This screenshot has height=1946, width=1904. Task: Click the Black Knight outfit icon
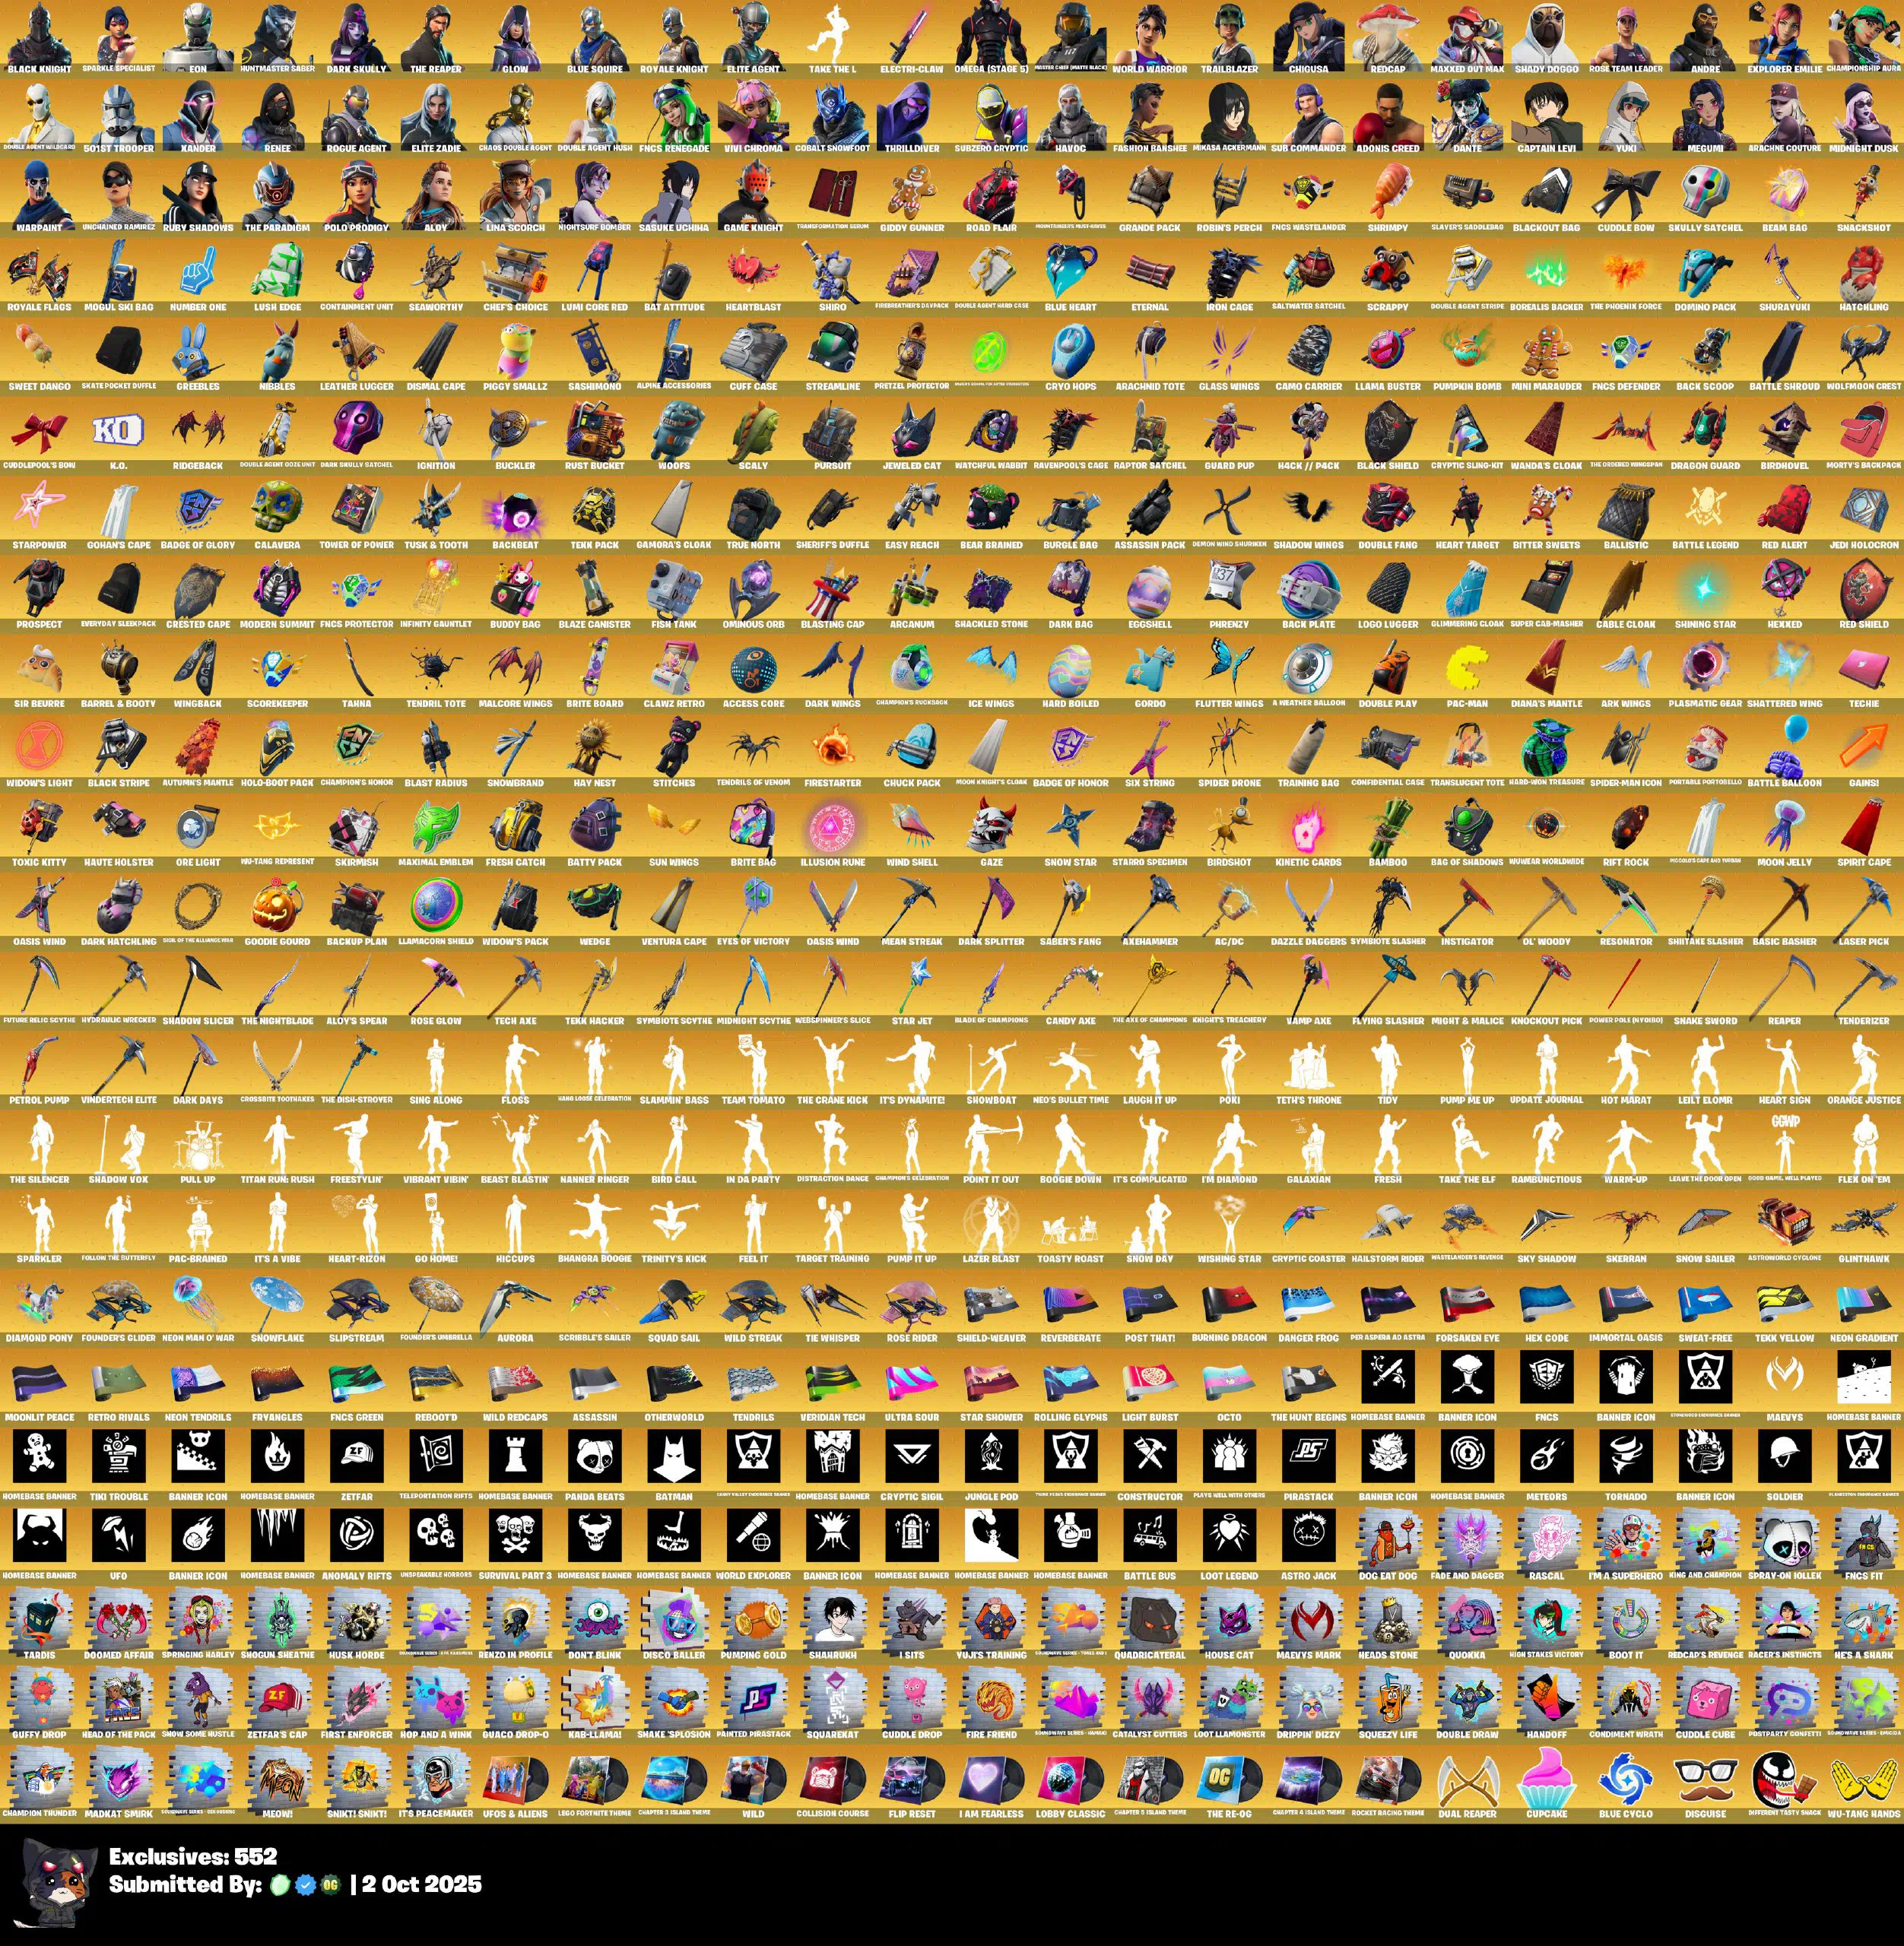(39, 35)
